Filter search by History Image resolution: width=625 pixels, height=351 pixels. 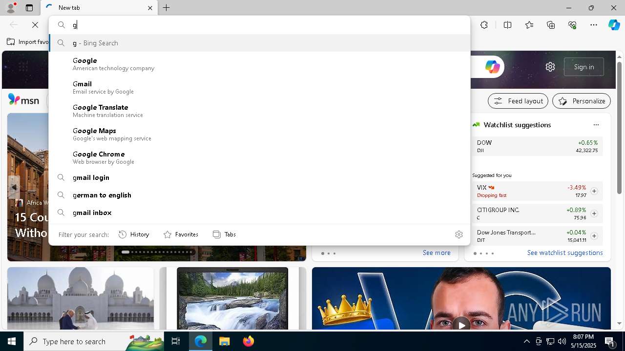(x=134, y=234)
